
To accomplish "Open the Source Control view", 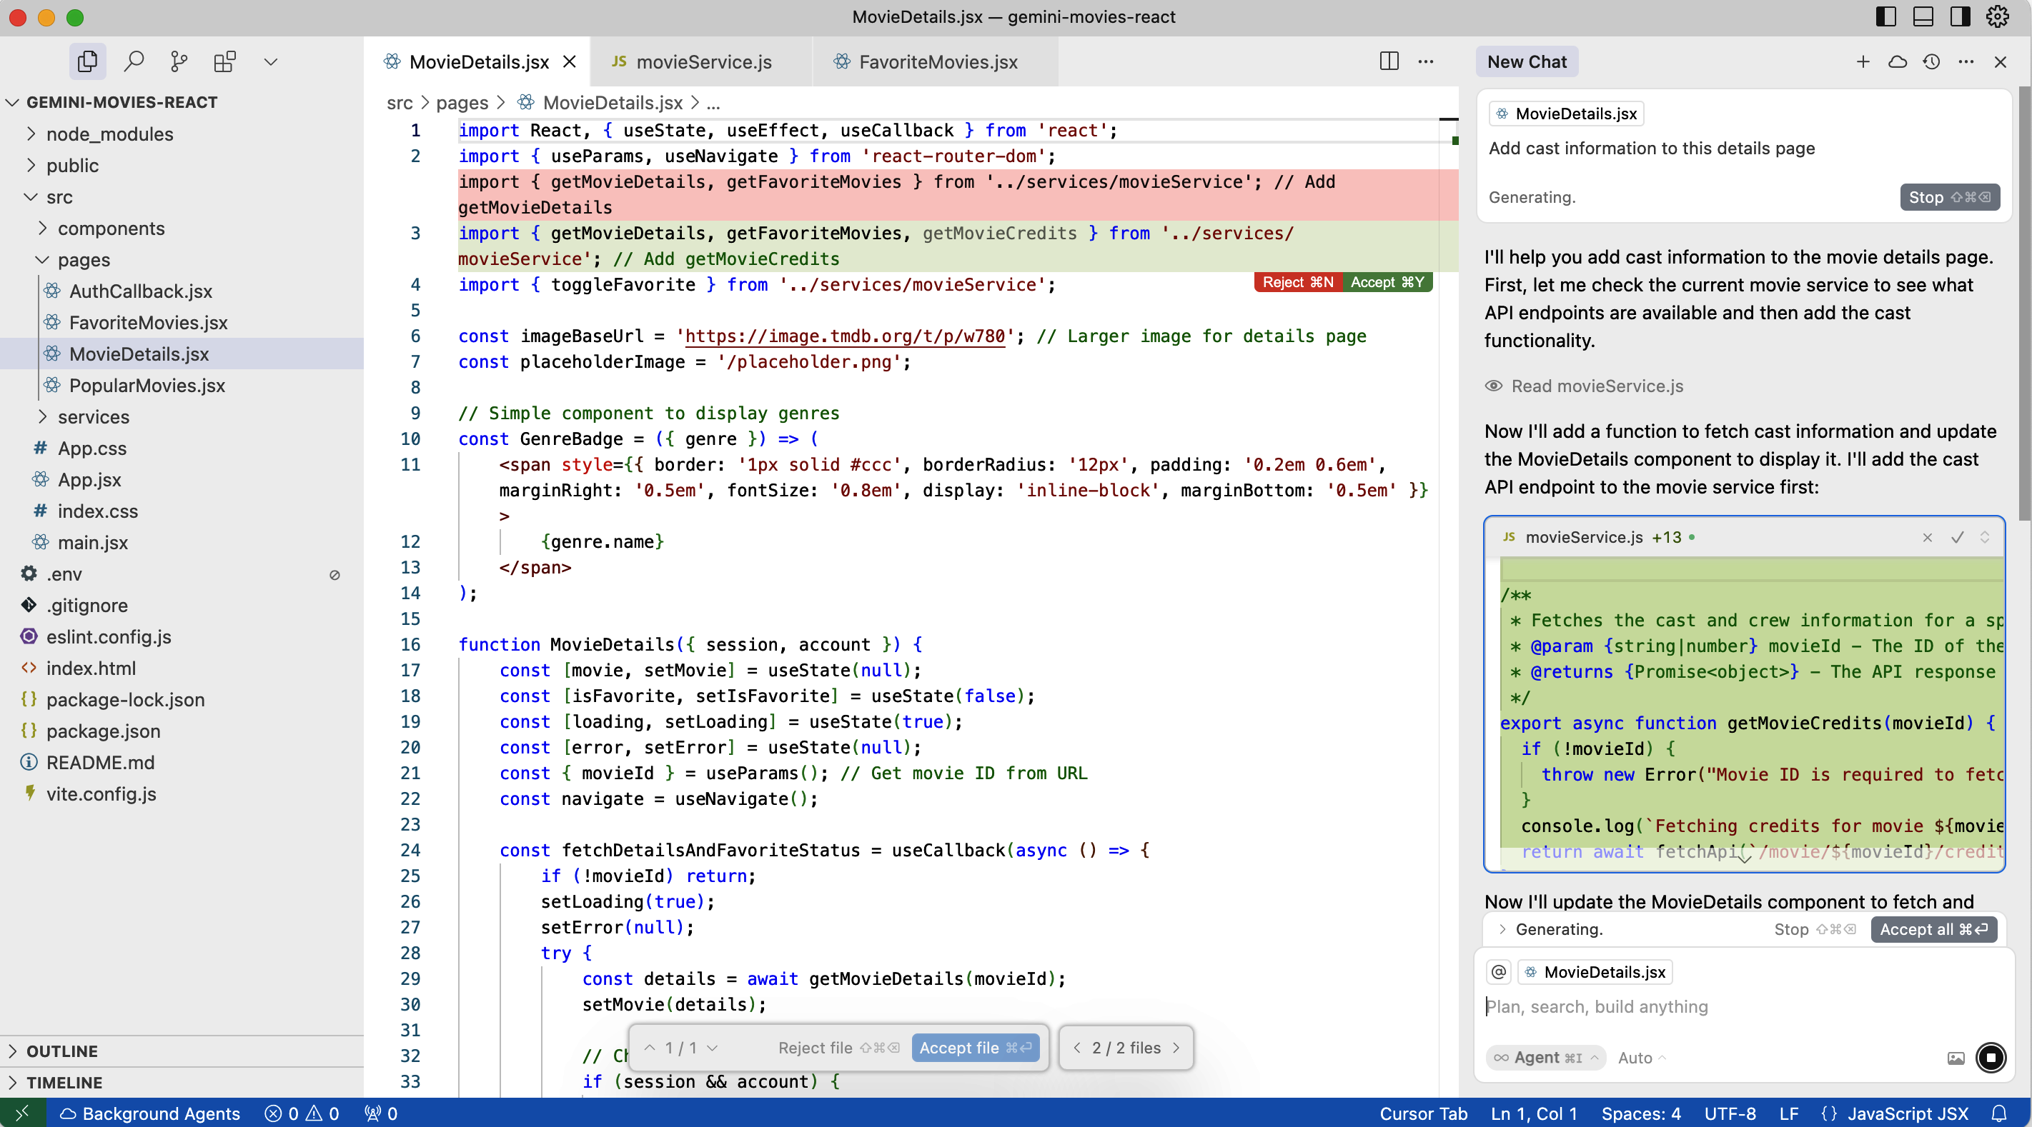I will [179, 61].
